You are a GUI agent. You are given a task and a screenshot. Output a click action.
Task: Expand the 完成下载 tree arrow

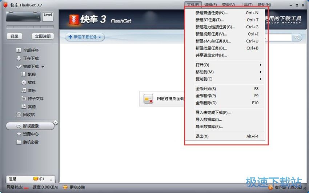click(43, 67)
